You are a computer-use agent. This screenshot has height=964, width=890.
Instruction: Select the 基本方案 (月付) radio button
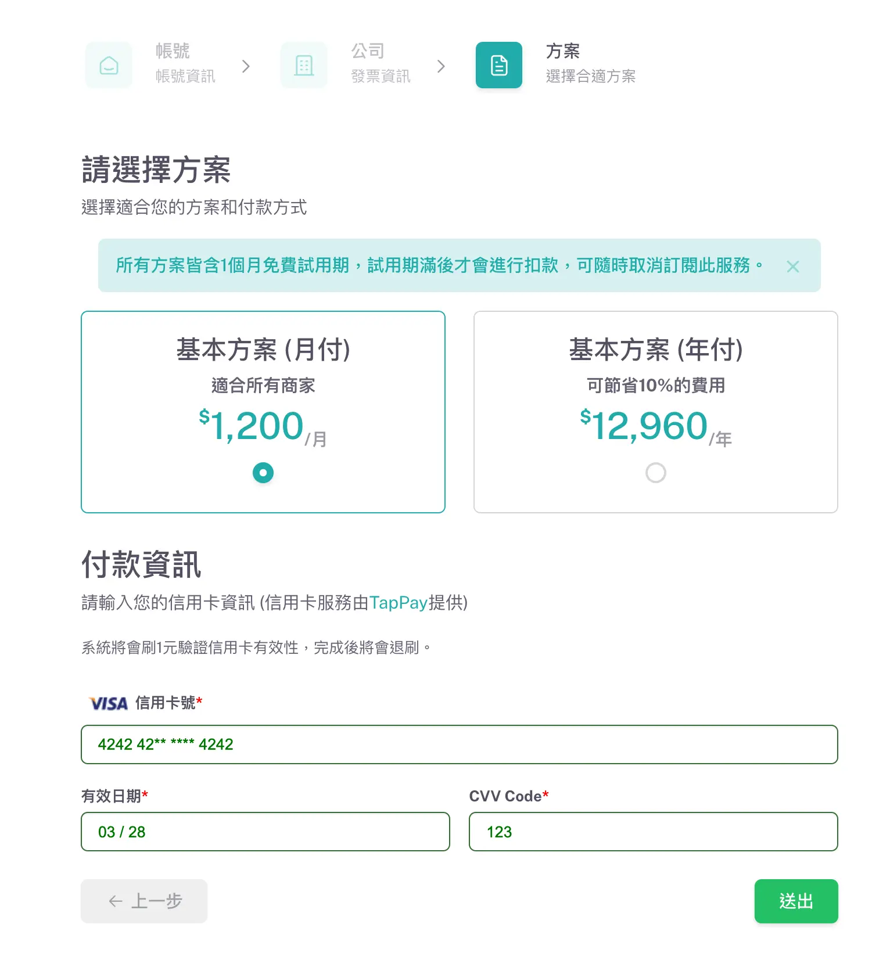click(263, 472)
